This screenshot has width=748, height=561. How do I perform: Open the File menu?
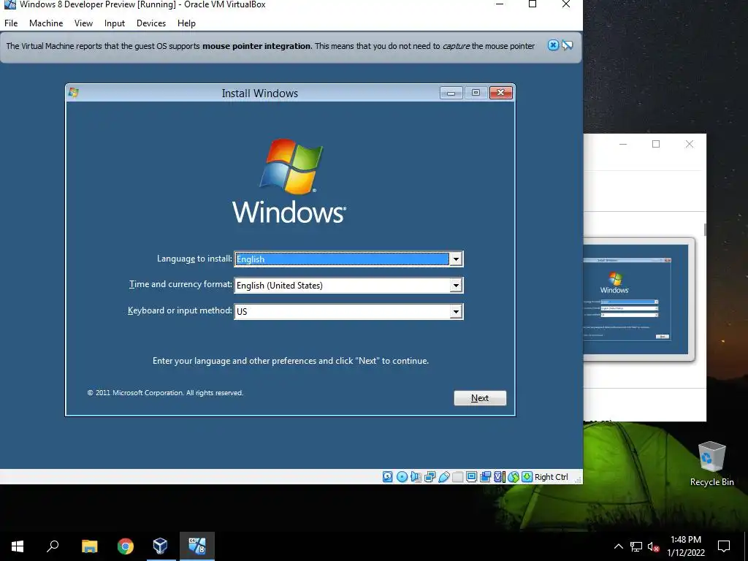pos(11,23)
